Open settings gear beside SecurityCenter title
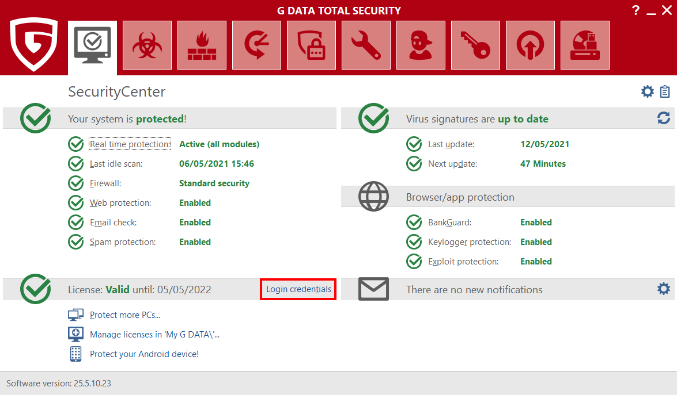 click(647, 91)
